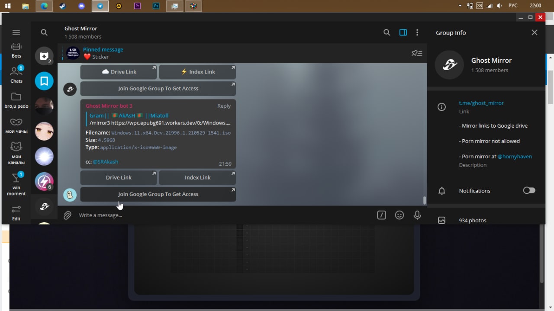Click the ghost logo avatar beside upper message
Image resolution: width=554 pixels, height=311 pixels.
point(70,90)
